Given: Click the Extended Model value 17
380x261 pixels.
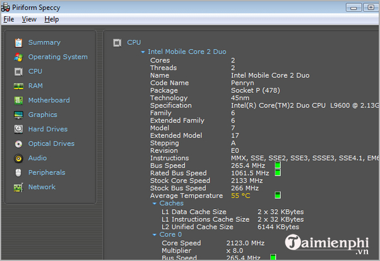Looking at the screenshot, I should click(x=235, y=136).
